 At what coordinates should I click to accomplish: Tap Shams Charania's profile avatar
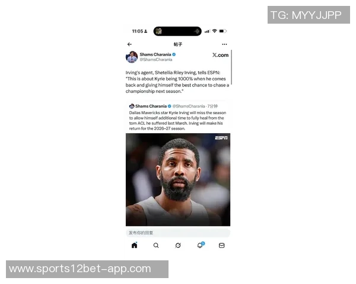coord(132,57)
